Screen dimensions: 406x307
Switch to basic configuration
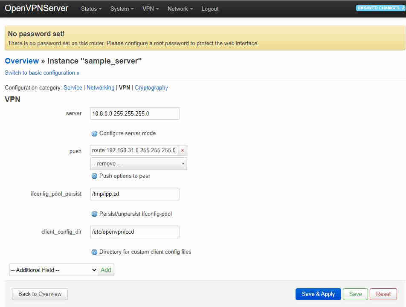(x=42, y=73)
